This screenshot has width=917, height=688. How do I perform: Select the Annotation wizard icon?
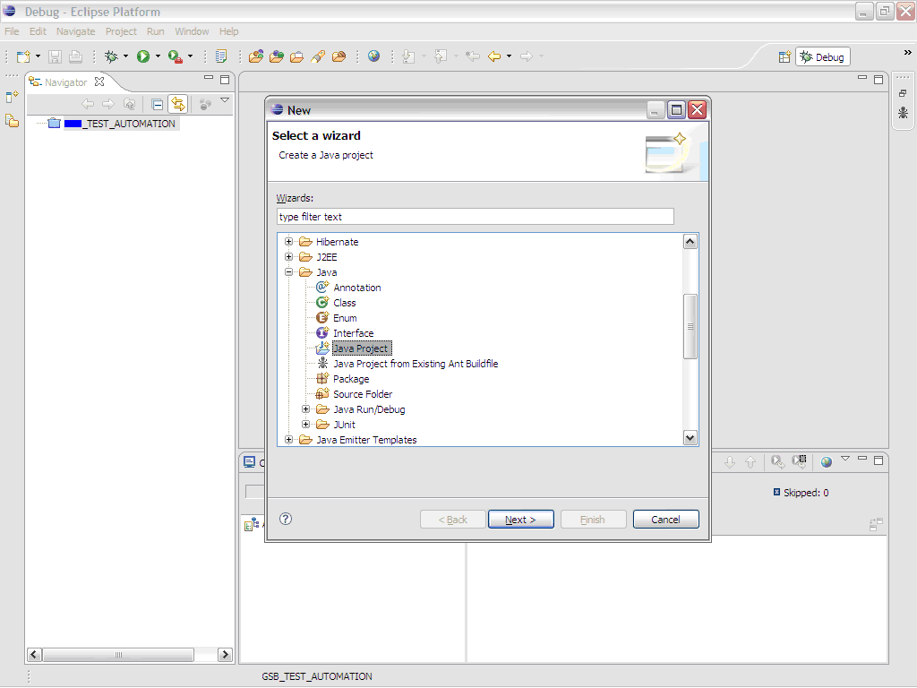322,288
